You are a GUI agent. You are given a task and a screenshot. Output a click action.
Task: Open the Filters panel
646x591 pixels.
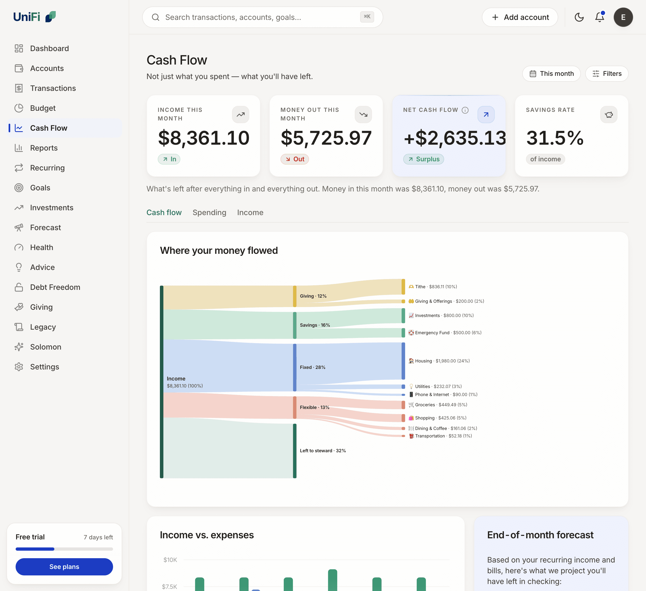coord(607,74)
